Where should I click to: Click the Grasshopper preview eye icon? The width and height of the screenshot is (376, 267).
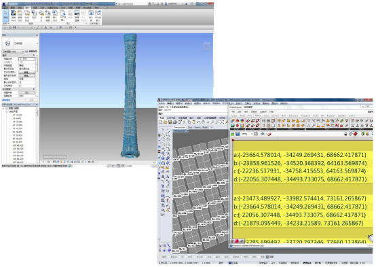coord(263,134)
